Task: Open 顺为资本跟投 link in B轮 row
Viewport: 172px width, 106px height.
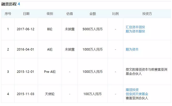Action: 135,31
